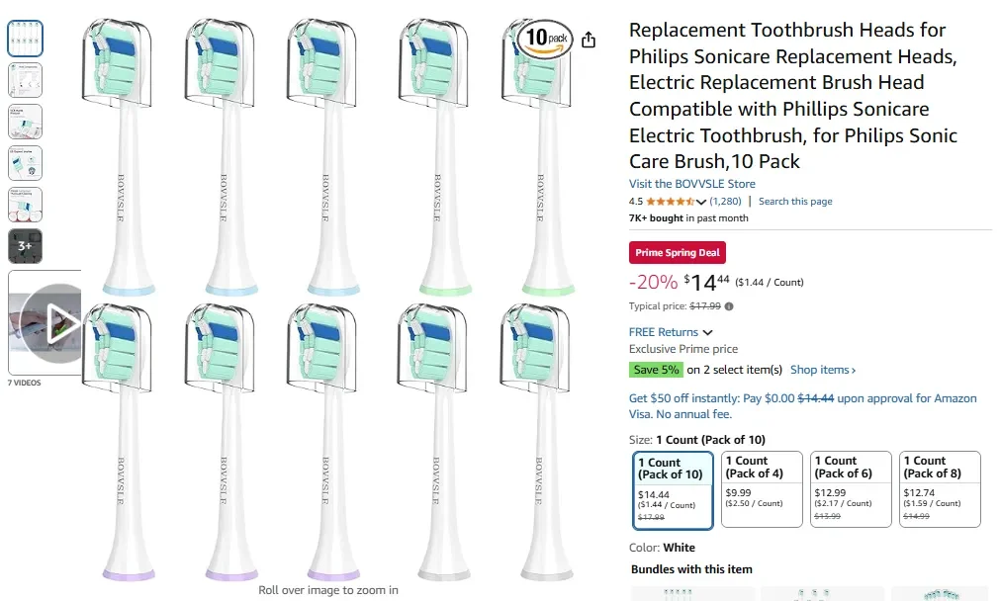
Task: Click the Search this page link
Action: click(795, 201)
